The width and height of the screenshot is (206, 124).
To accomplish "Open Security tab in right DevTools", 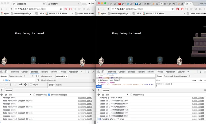I will (181, 72).
